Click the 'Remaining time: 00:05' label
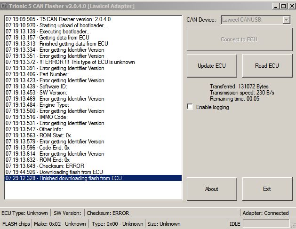This screenshot has width=296, height=229. pos(234,99)
